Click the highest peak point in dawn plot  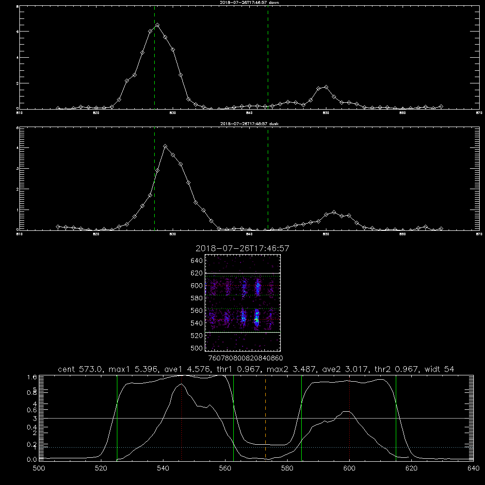158,25
